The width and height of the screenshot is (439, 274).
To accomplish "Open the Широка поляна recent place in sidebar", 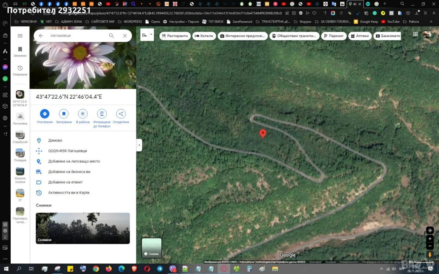I will click(x=20, y=175).
